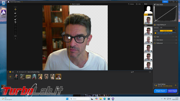
Task: Click the undo arrow in the toolbar
Action: click(x=16, y=26)
